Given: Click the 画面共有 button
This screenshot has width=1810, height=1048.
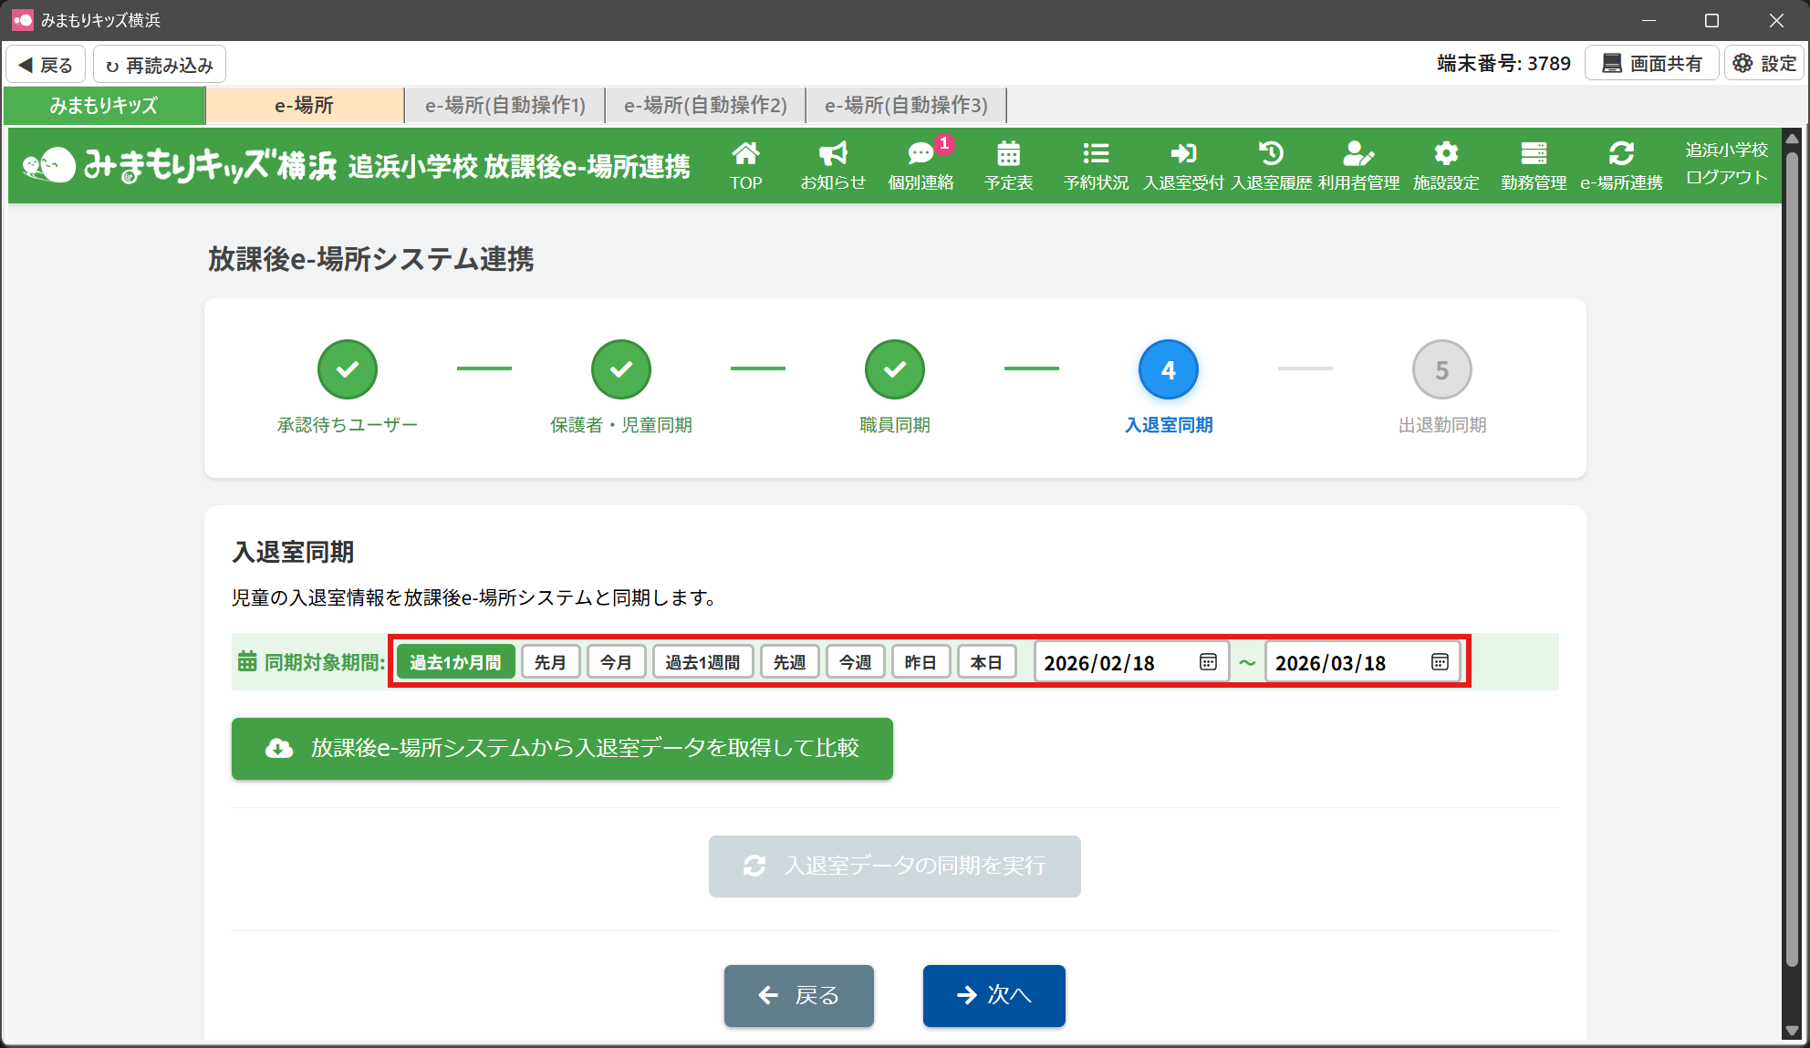Looking at the screenshot, I should point(1652,63).
